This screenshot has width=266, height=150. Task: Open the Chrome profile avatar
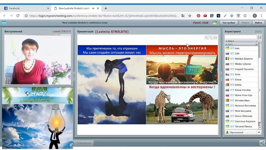point(255,16)
